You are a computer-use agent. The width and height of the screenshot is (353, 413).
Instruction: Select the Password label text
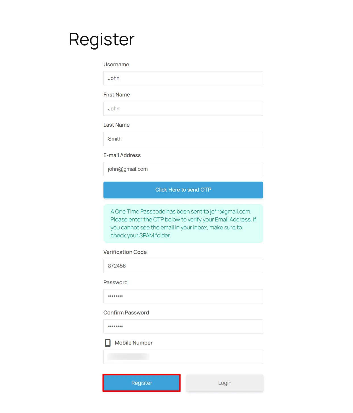pos(115,282)
